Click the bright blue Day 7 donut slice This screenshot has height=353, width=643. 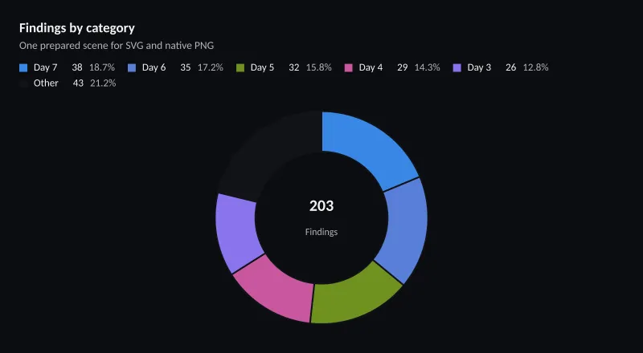pyautogui.click(x=367, y=148)
